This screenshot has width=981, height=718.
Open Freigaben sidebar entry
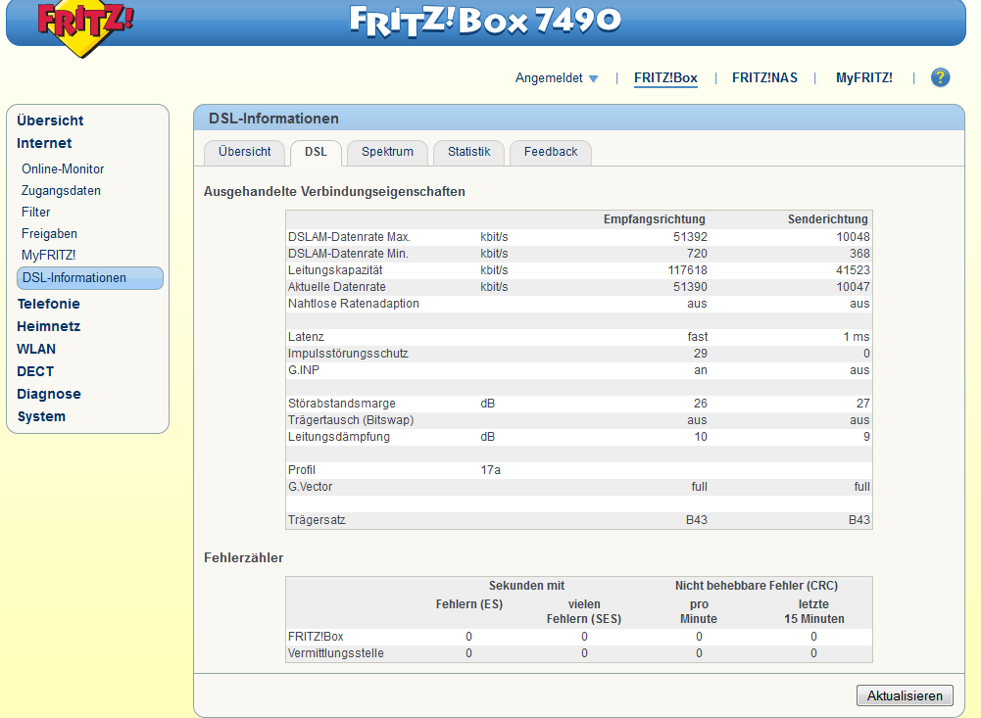(x=49, y=234)
